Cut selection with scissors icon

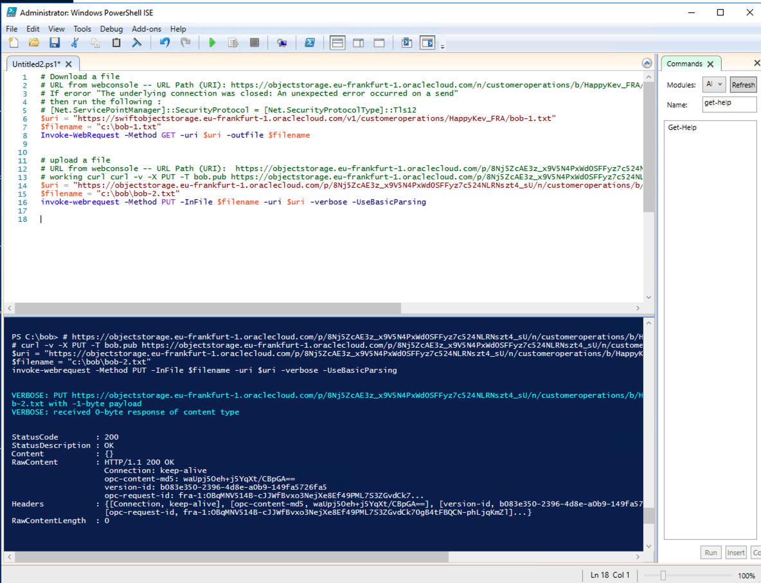click(75, 42)
